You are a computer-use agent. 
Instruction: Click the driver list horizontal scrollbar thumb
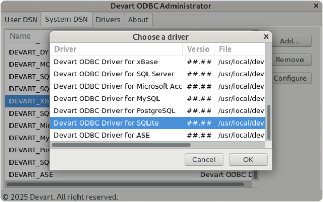coord(121,145)
